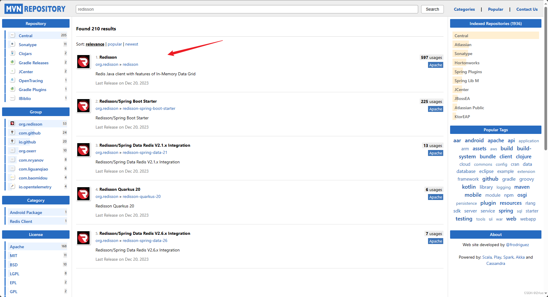
Task: Click the com.liguanqiao group icon
Action: coord(13,168)
